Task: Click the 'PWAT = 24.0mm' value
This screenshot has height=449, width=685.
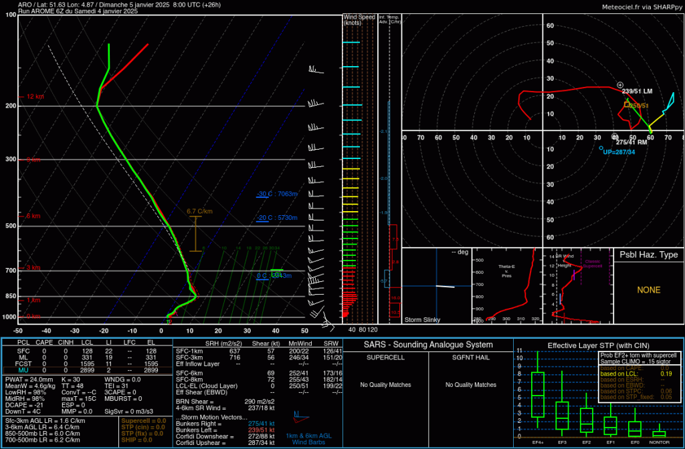Action: click(x=29, y=380)
